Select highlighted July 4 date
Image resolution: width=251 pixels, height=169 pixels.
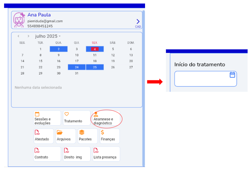[x=95, y=49]
